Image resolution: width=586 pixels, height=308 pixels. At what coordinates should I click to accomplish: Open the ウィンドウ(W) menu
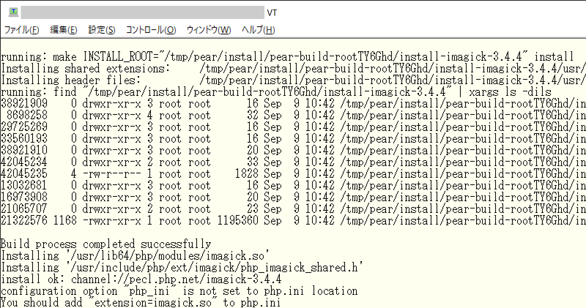pos(209,30)
